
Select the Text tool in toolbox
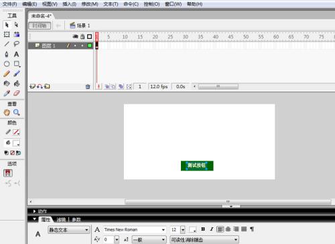16,54
